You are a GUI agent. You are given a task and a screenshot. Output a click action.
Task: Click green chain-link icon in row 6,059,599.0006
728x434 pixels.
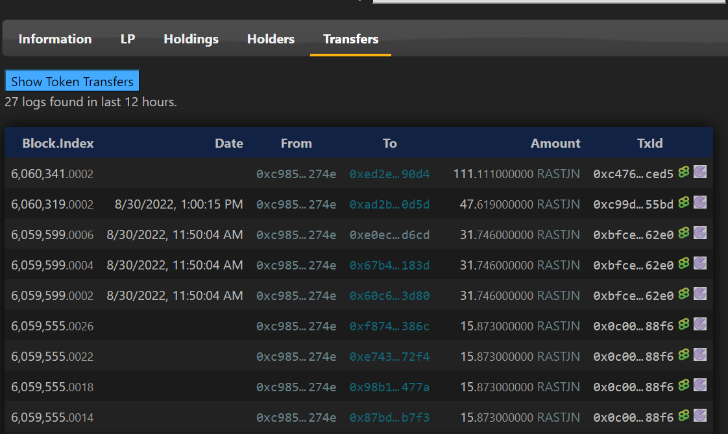coord(683,233)
